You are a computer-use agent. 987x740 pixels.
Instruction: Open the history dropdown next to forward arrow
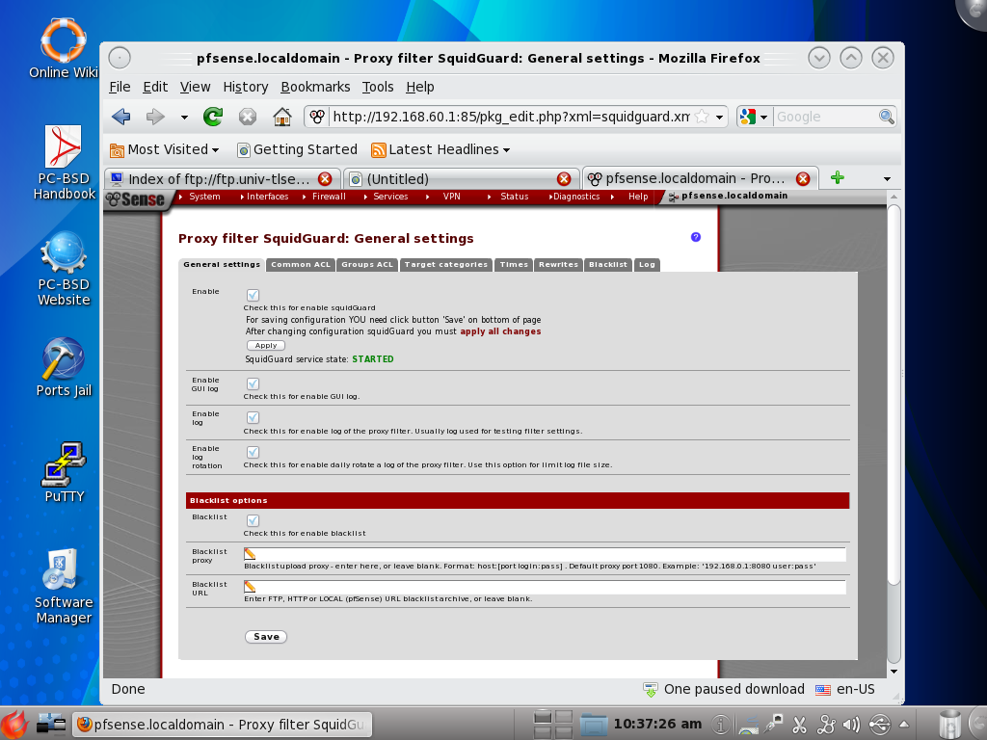click(184, 117)
